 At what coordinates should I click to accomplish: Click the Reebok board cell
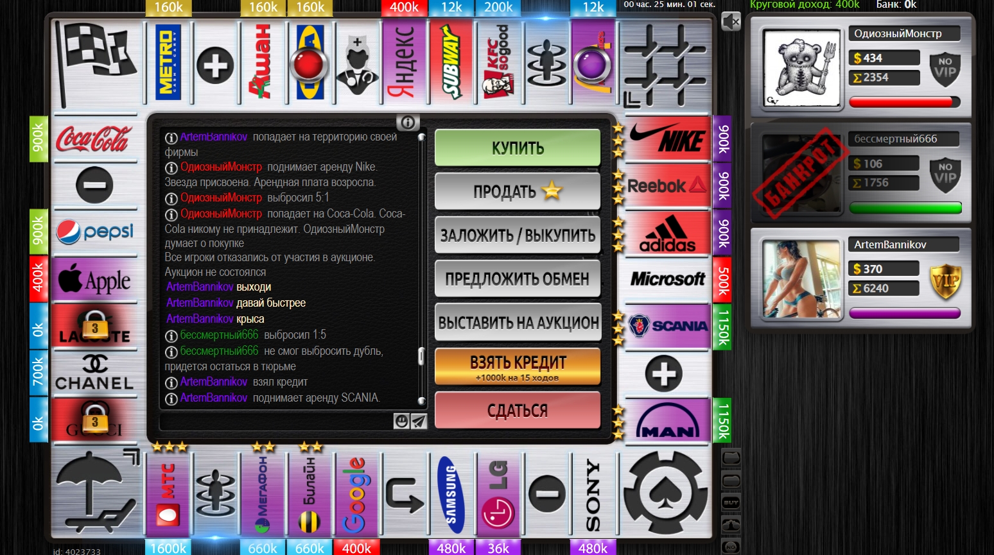tap(667, 185)
